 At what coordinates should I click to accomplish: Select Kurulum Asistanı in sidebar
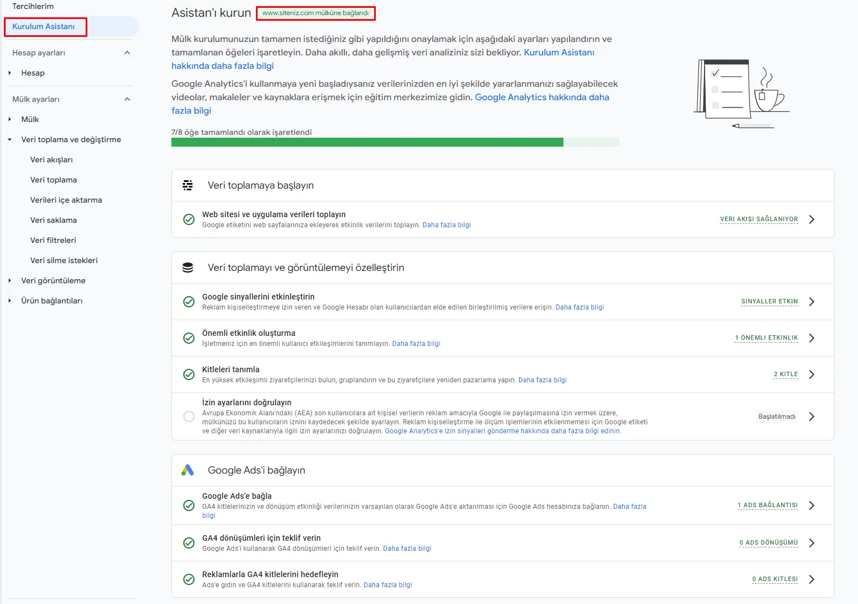pyautogui.click(x=44, y=26)
